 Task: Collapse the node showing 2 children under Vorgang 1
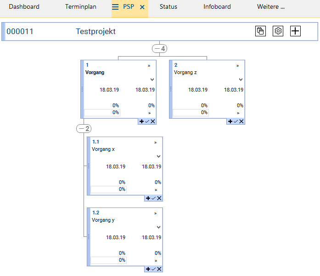84,129
